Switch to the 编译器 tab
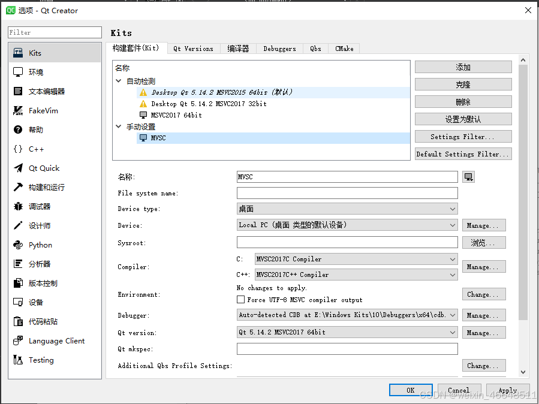The width and height of the screenshot is (539, 404). (238, 49)
